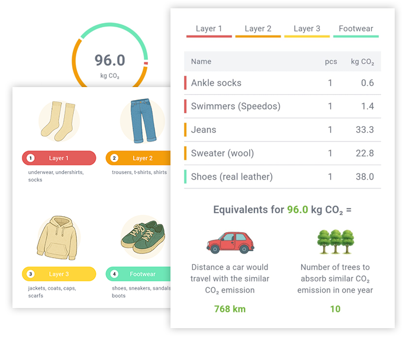Select the Ankle socks table row
This screenshot has height=340, width=406.
tap(282, 83)
